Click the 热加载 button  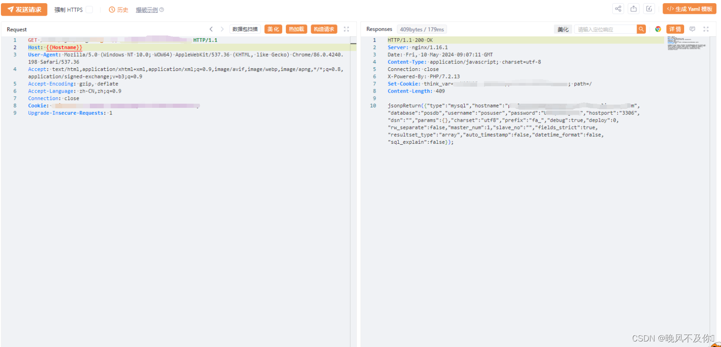[296, 29]
